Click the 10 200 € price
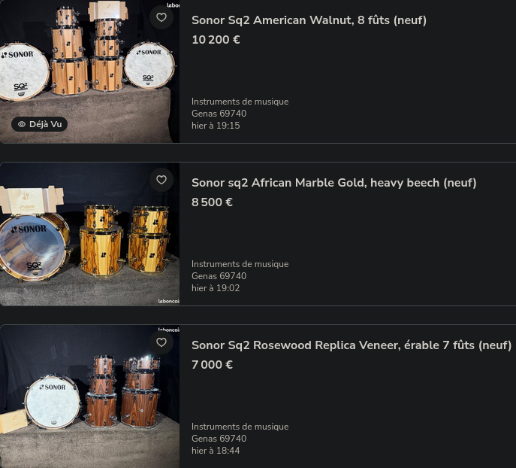 click(x=216, y=40)
